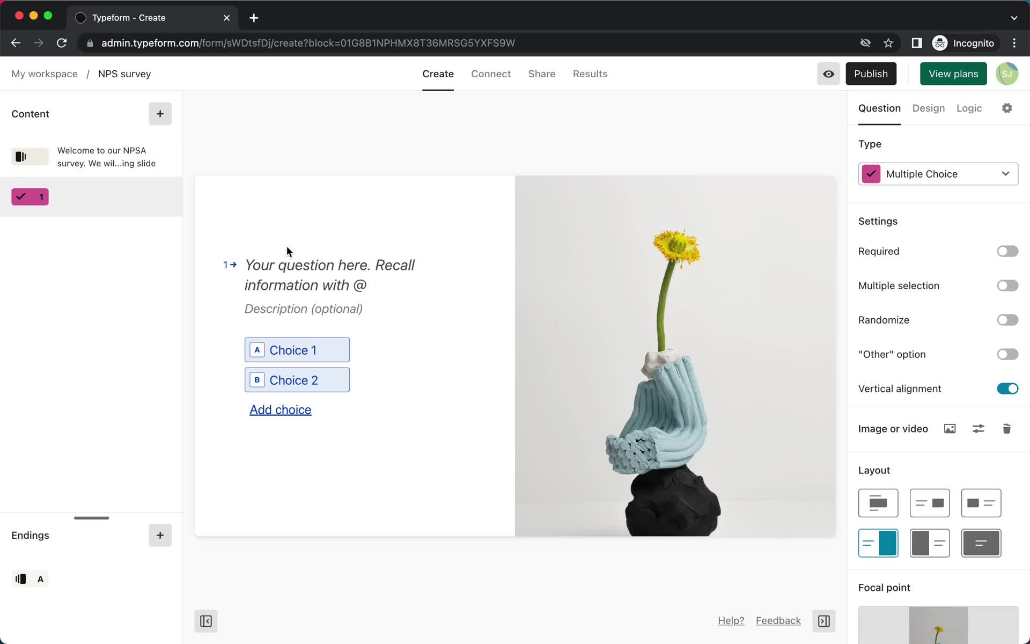Click the question text input field

pos(329,275)
